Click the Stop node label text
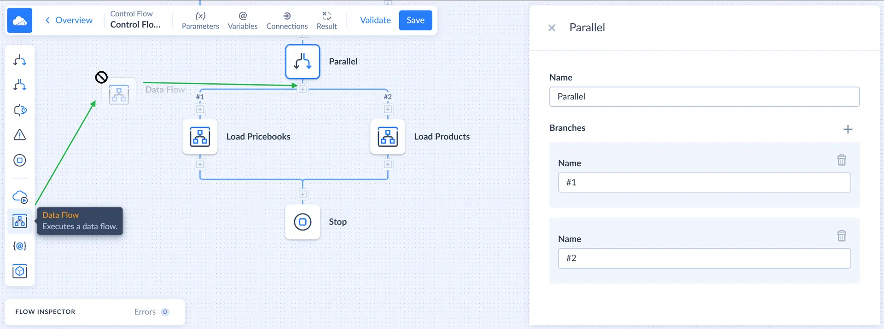Screen dimensions: 884x329 pyautogui.click(x=337, y=222)
